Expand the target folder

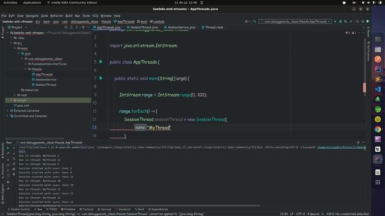(11, 100)
